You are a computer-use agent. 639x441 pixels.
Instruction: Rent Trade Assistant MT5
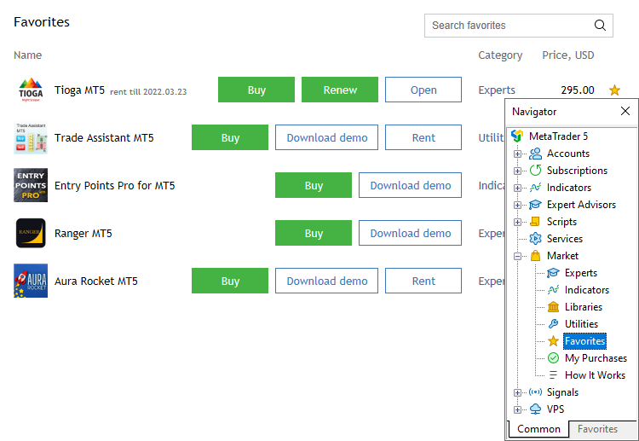pos(423,137)
